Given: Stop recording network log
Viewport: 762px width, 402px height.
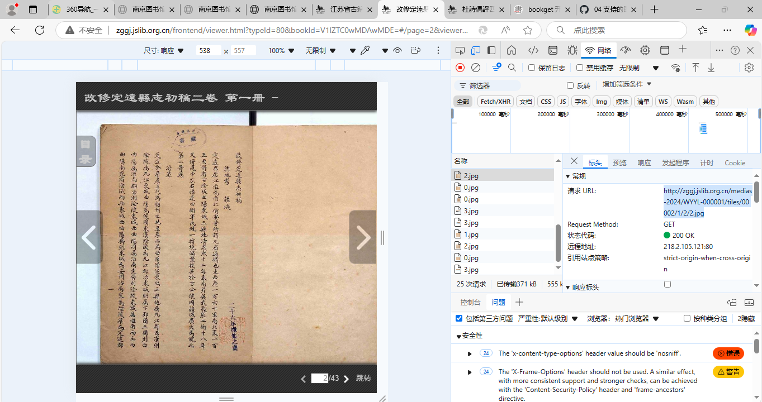Looking at the screenshot, I should (x=460, y=68).
